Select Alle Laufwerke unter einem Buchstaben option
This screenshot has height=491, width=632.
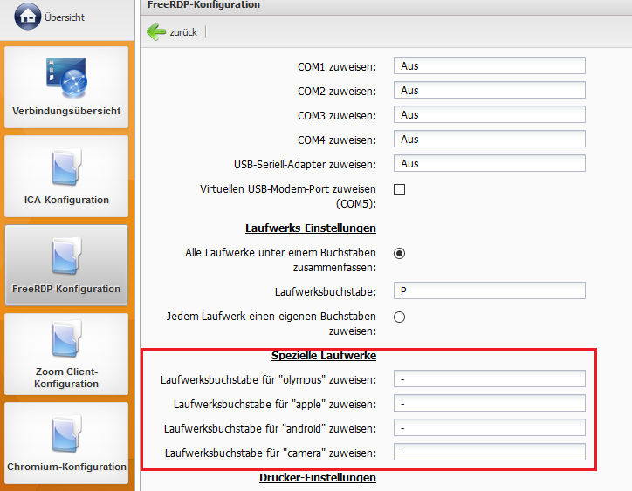click(400, 254)
